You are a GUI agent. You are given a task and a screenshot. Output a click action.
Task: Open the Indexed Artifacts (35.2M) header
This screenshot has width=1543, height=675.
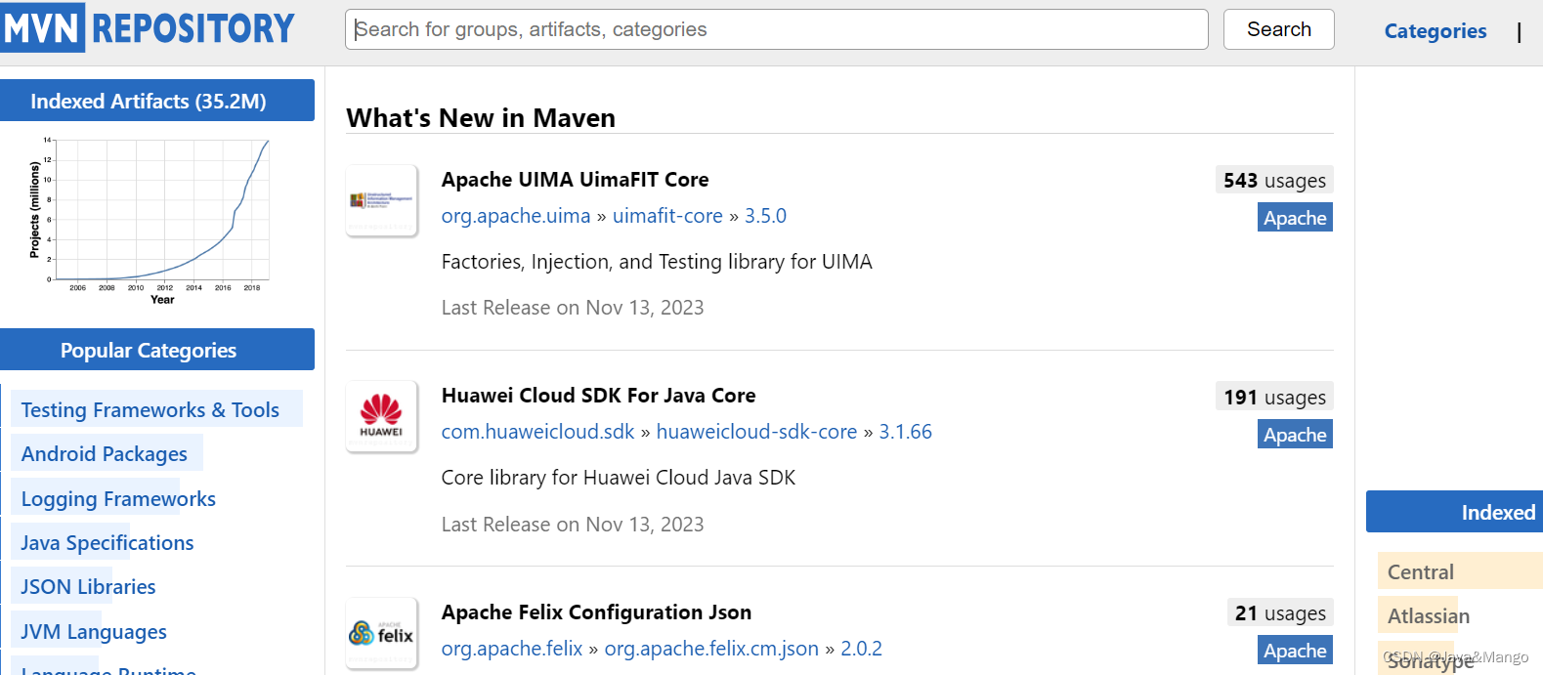tap(157, 101)
